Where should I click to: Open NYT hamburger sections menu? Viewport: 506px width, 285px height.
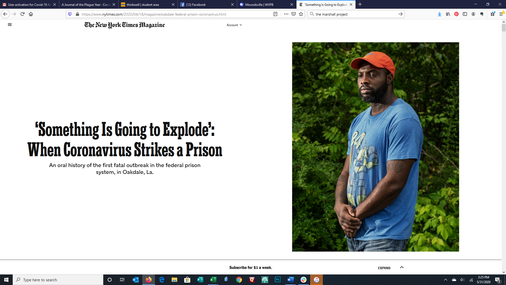pos(10,25)
